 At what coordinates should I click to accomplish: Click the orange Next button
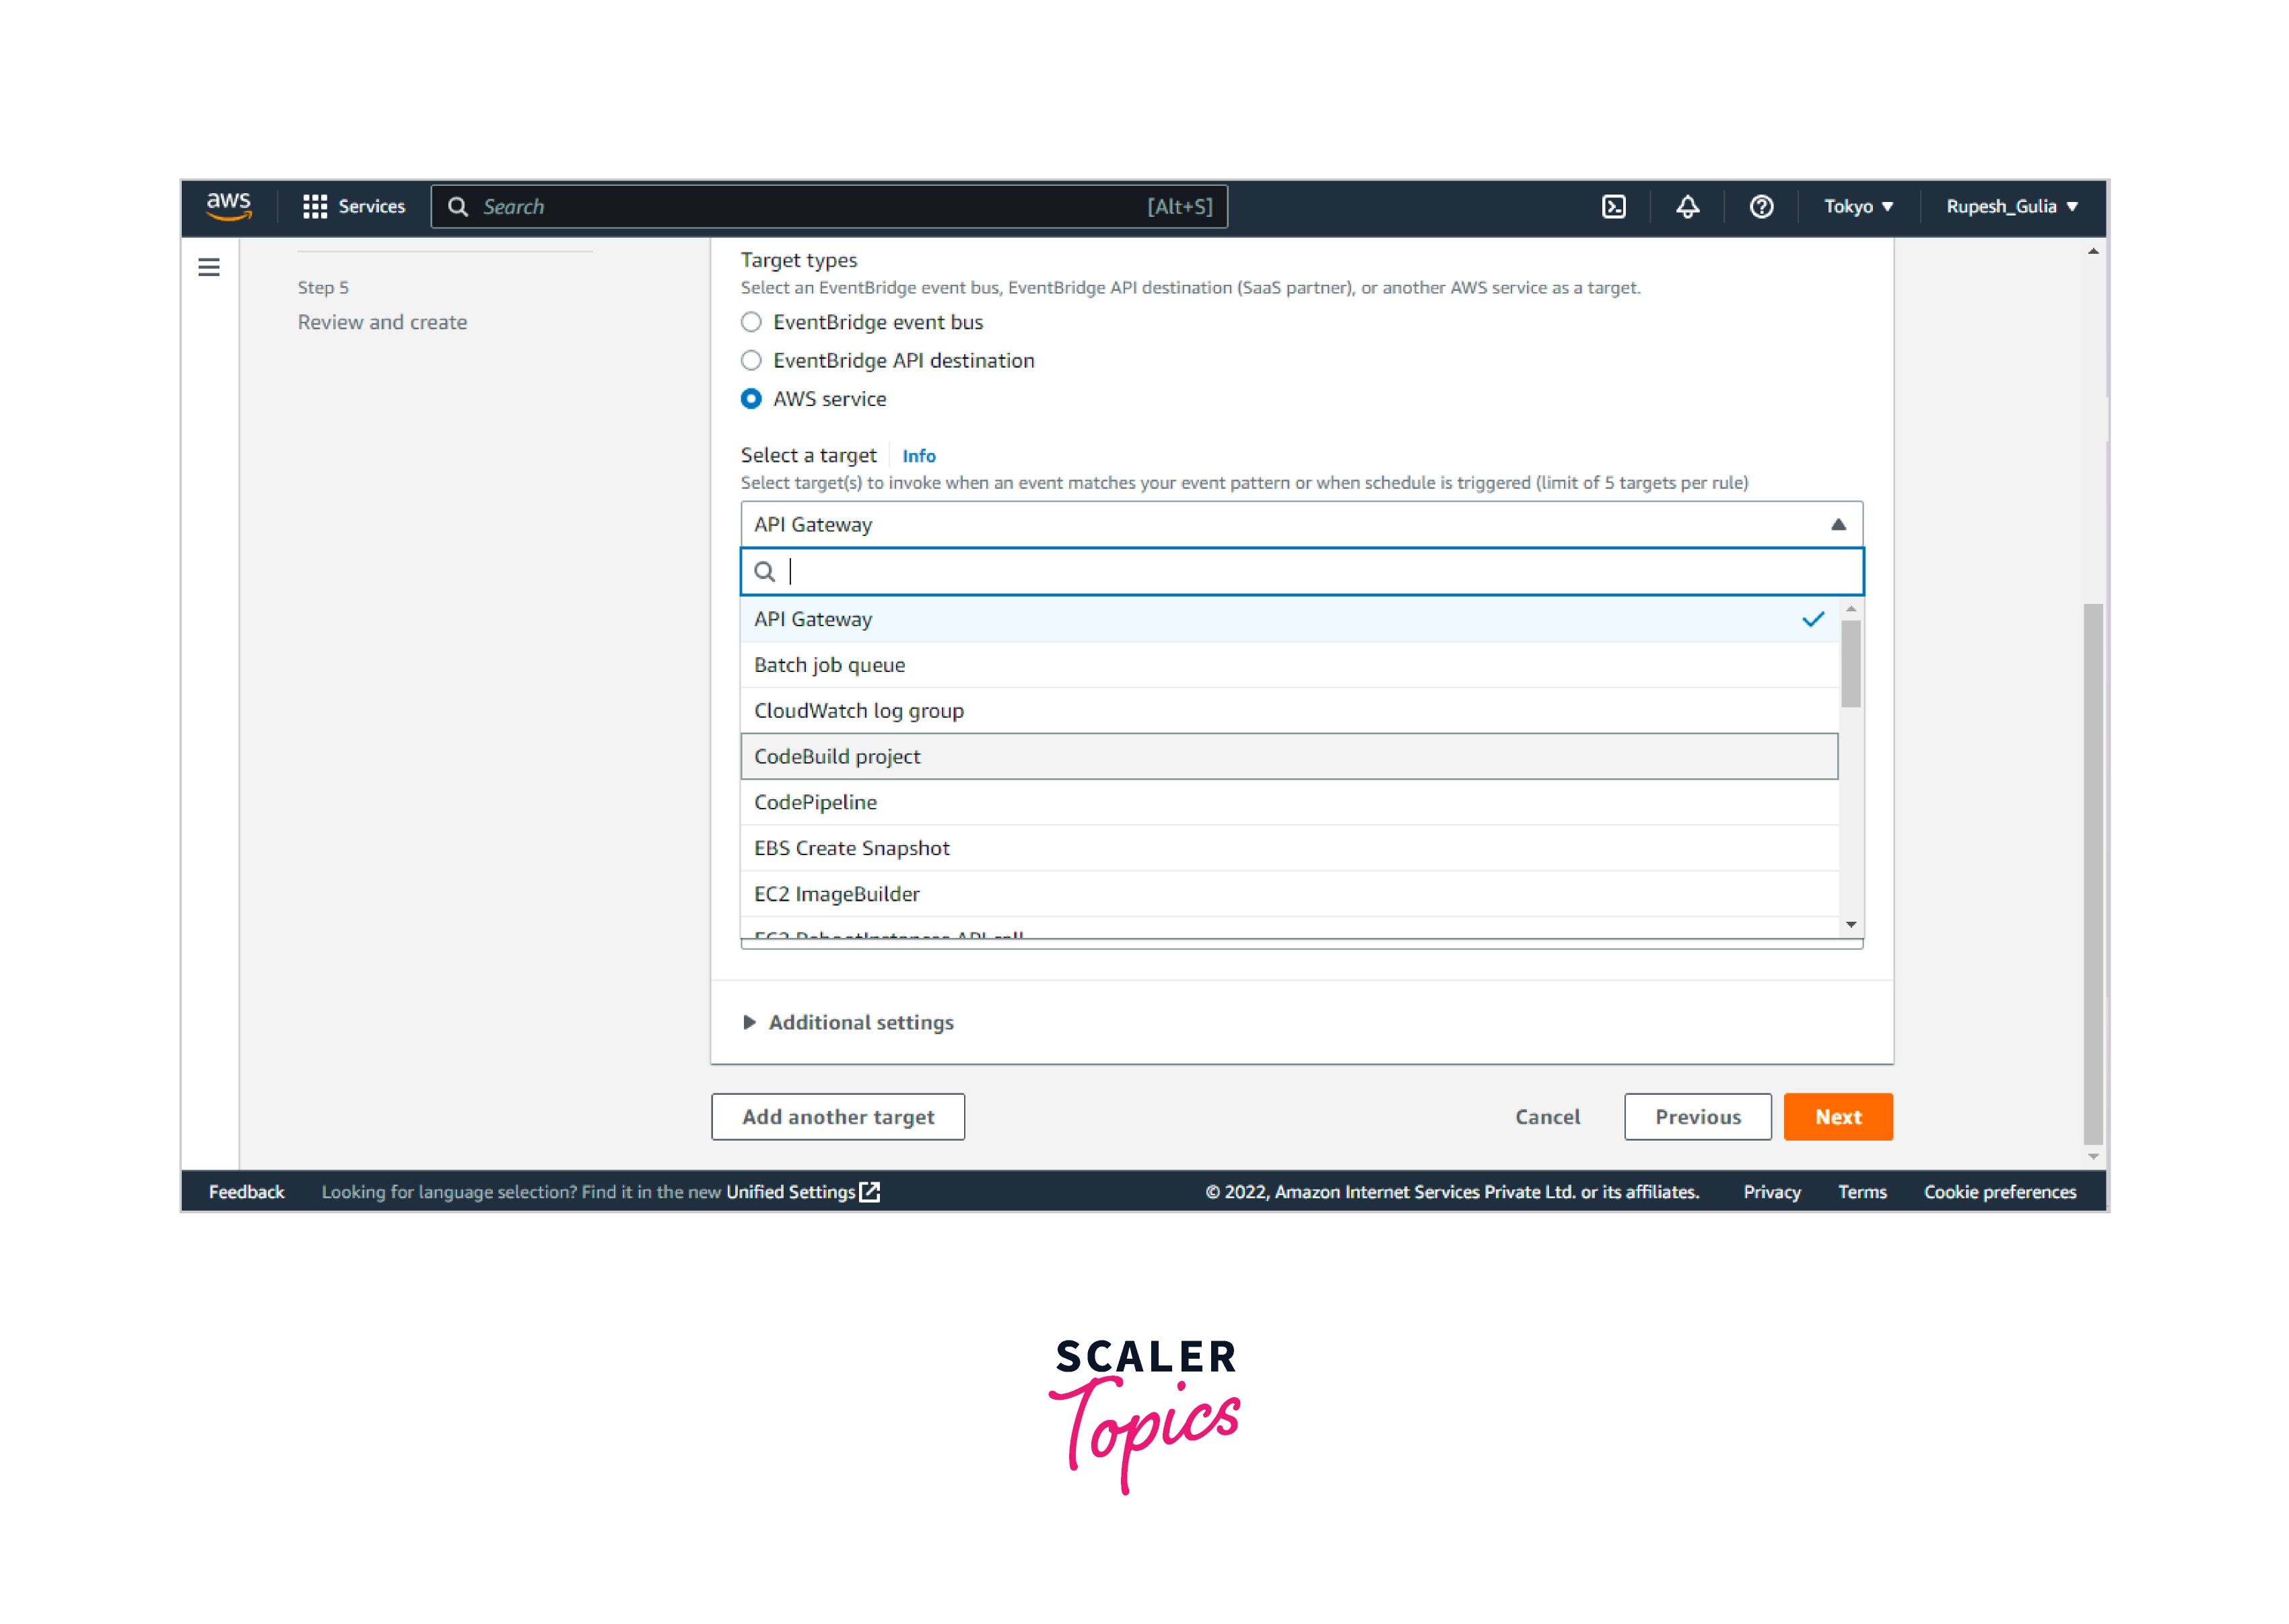1837,1117
